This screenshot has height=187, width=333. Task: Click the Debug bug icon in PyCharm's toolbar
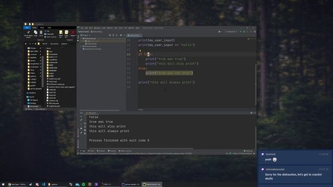tap(244, 32)
